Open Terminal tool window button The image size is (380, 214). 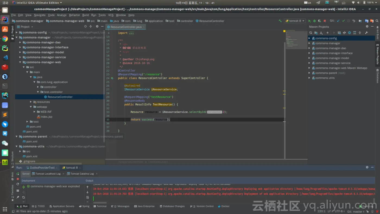[100, 206]
